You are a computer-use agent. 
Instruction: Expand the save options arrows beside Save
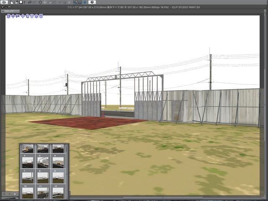(x=24, y=3)
